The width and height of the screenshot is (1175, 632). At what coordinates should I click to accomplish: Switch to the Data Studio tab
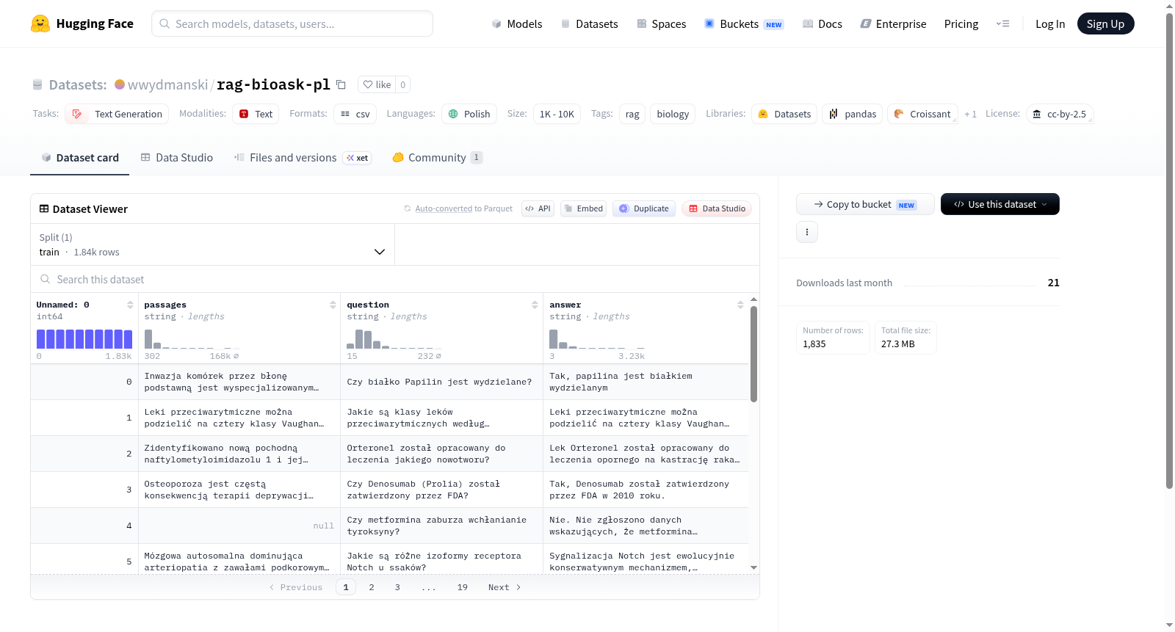177,157
